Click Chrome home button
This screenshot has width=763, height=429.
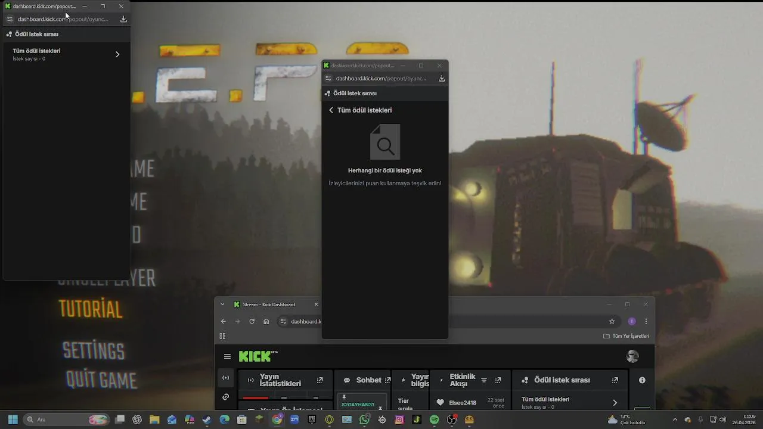pyautogui.click(x=266, y=321)
